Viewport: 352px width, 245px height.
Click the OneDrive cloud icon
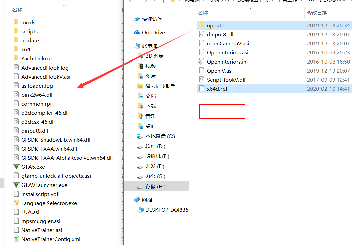coord(137,32)
